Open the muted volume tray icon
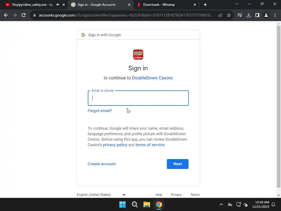Image resolution: width=281 pixels, height=211 pixels. pos(246,204)
